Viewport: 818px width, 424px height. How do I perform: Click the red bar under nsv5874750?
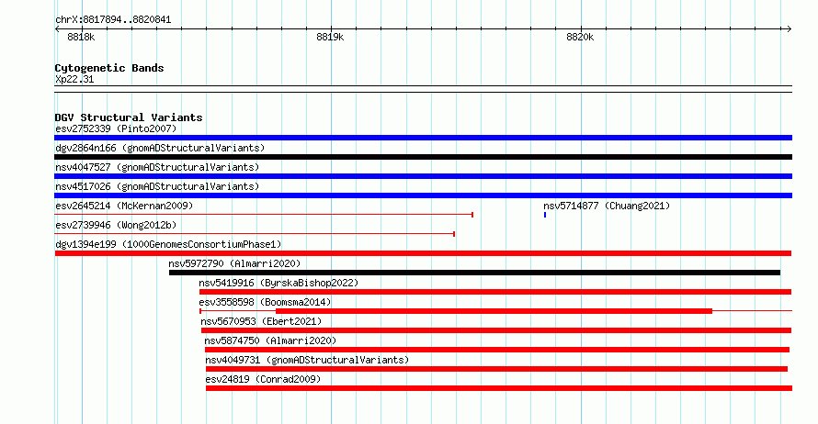click(x=497, y=350)
